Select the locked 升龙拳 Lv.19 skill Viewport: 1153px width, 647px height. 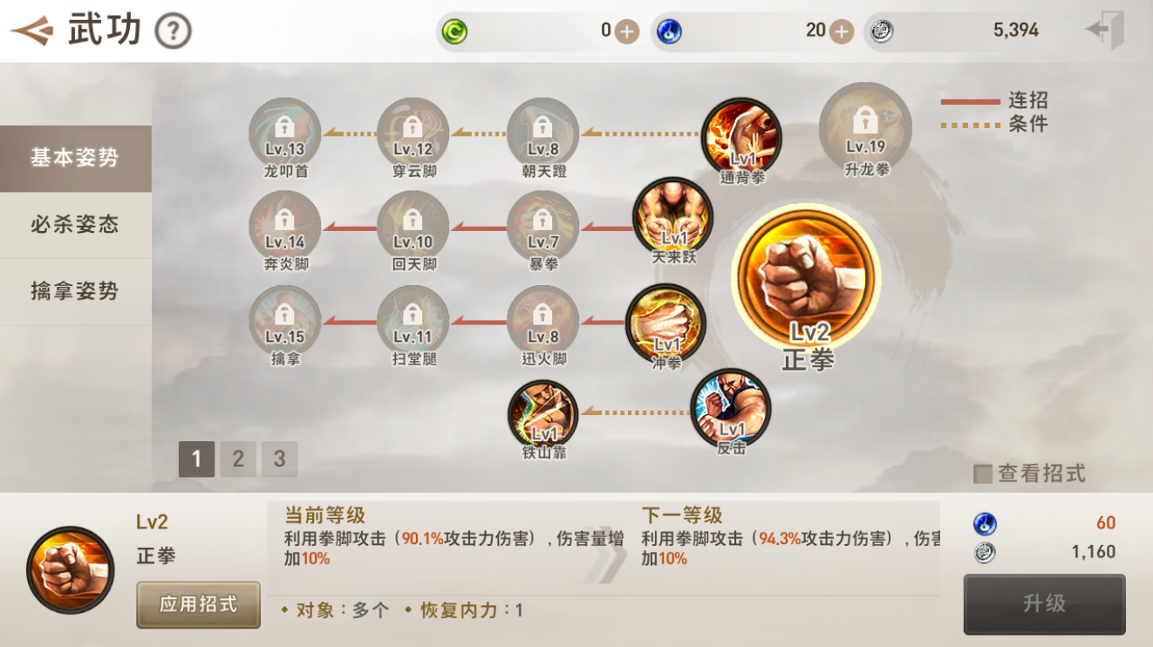(865, 128)
